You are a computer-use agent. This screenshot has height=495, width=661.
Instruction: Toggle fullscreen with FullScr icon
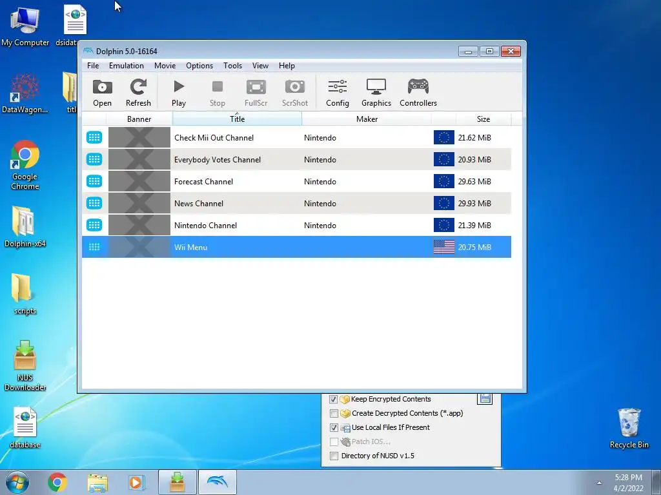[256, 93]
